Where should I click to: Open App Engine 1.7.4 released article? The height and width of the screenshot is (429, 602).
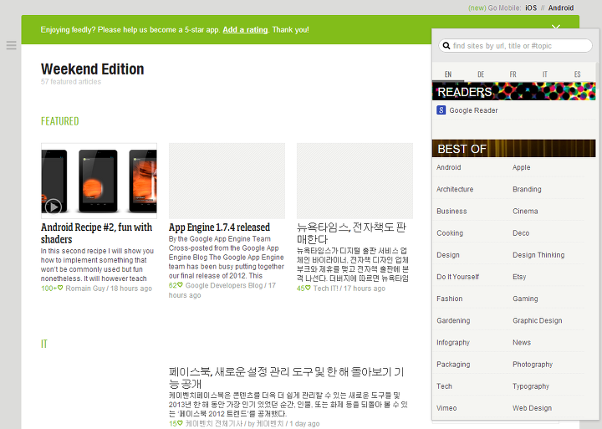[x=219, y=227]
